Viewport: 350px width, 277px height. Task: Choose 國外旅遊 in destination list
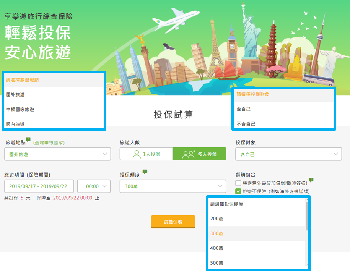point(54,95)
